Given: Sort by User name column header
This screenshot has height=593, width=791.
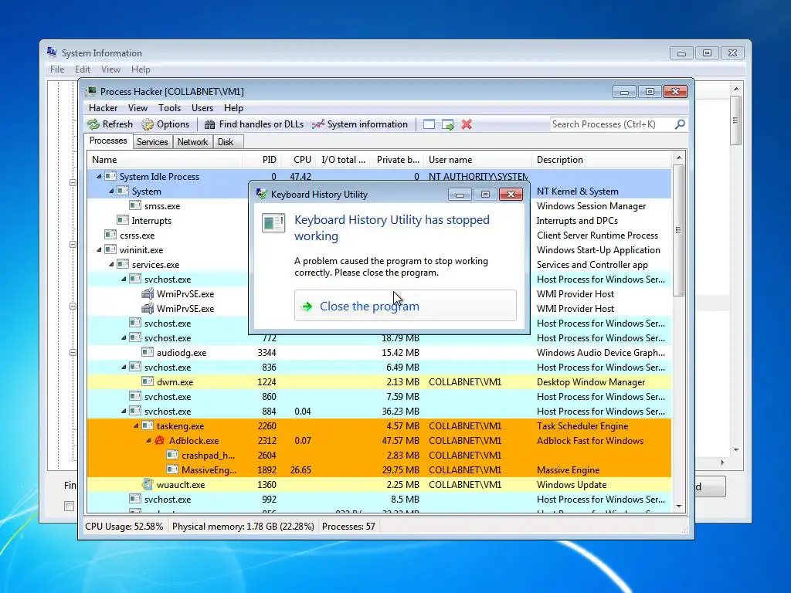Looking at the screenshot, I should (477, 159).
